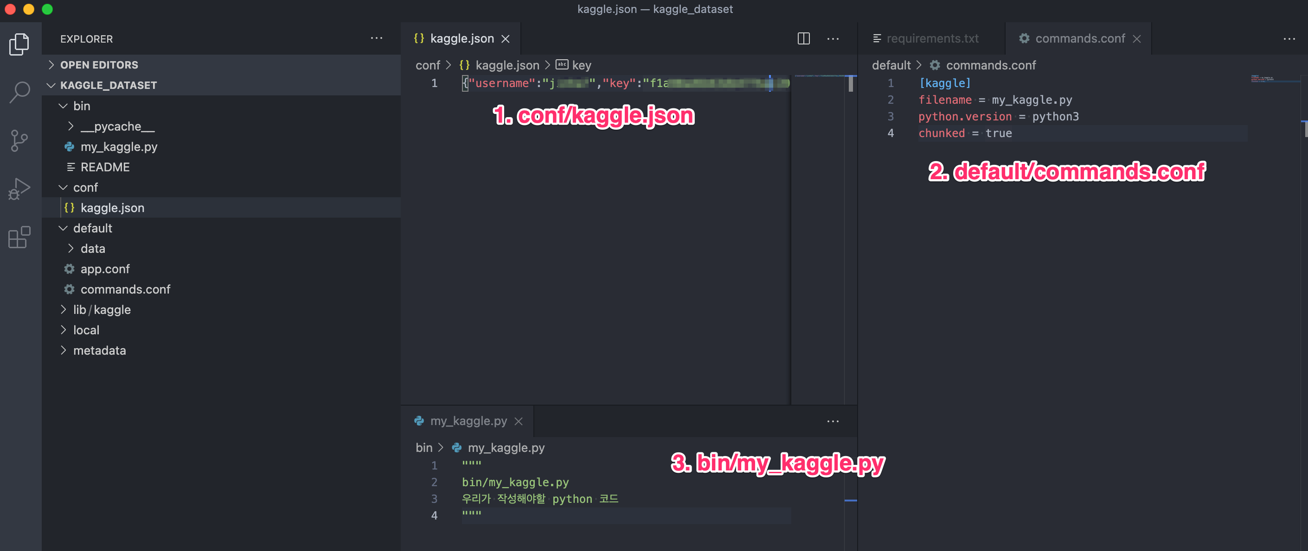The width and height of the screenshot is (1308, 551).
Task: Open the Run and Debug view
Action: click(19, 188)
